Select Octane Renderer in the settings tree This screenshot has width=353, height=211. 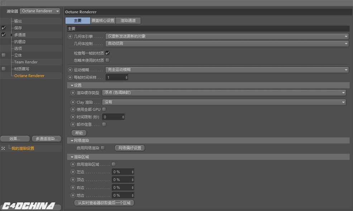pos(29,76)
